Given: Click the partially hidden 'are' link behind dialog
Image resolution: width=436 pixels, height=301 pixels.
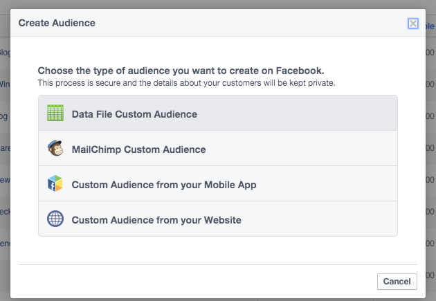Looking at the screenshot, I should [5, 147].
